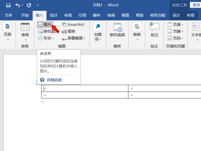Viewport: 201px width, 151px height.
Task: Open the 文件 (File) menu
Action: point(8,15)
